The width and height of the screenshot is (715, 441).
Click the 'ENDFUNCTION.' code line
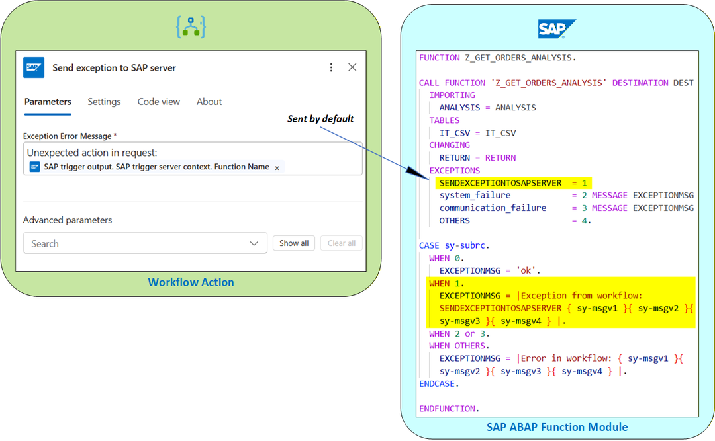coord(449,409)
